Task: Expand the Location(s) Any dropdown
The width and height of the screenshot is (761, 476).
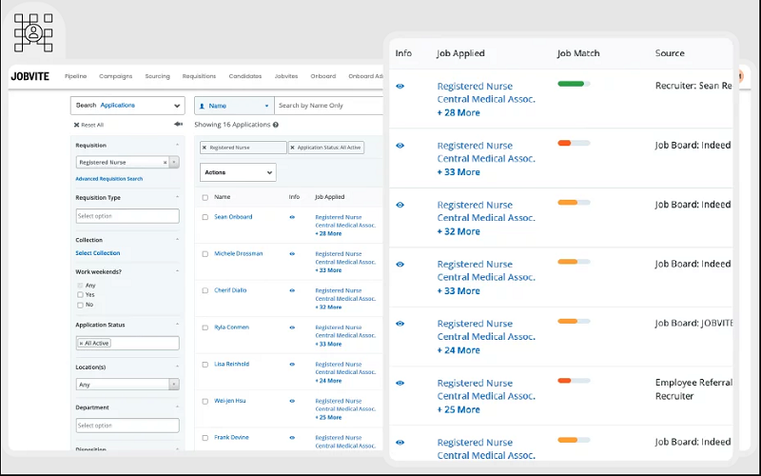Action: click(127, 385)
